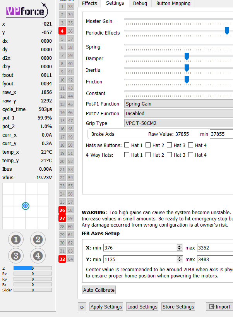Viewport: 233px width, 317px height.
Task: Enable Hat 2 under Hats as Buttons
Action: click(x=148, y=145)
